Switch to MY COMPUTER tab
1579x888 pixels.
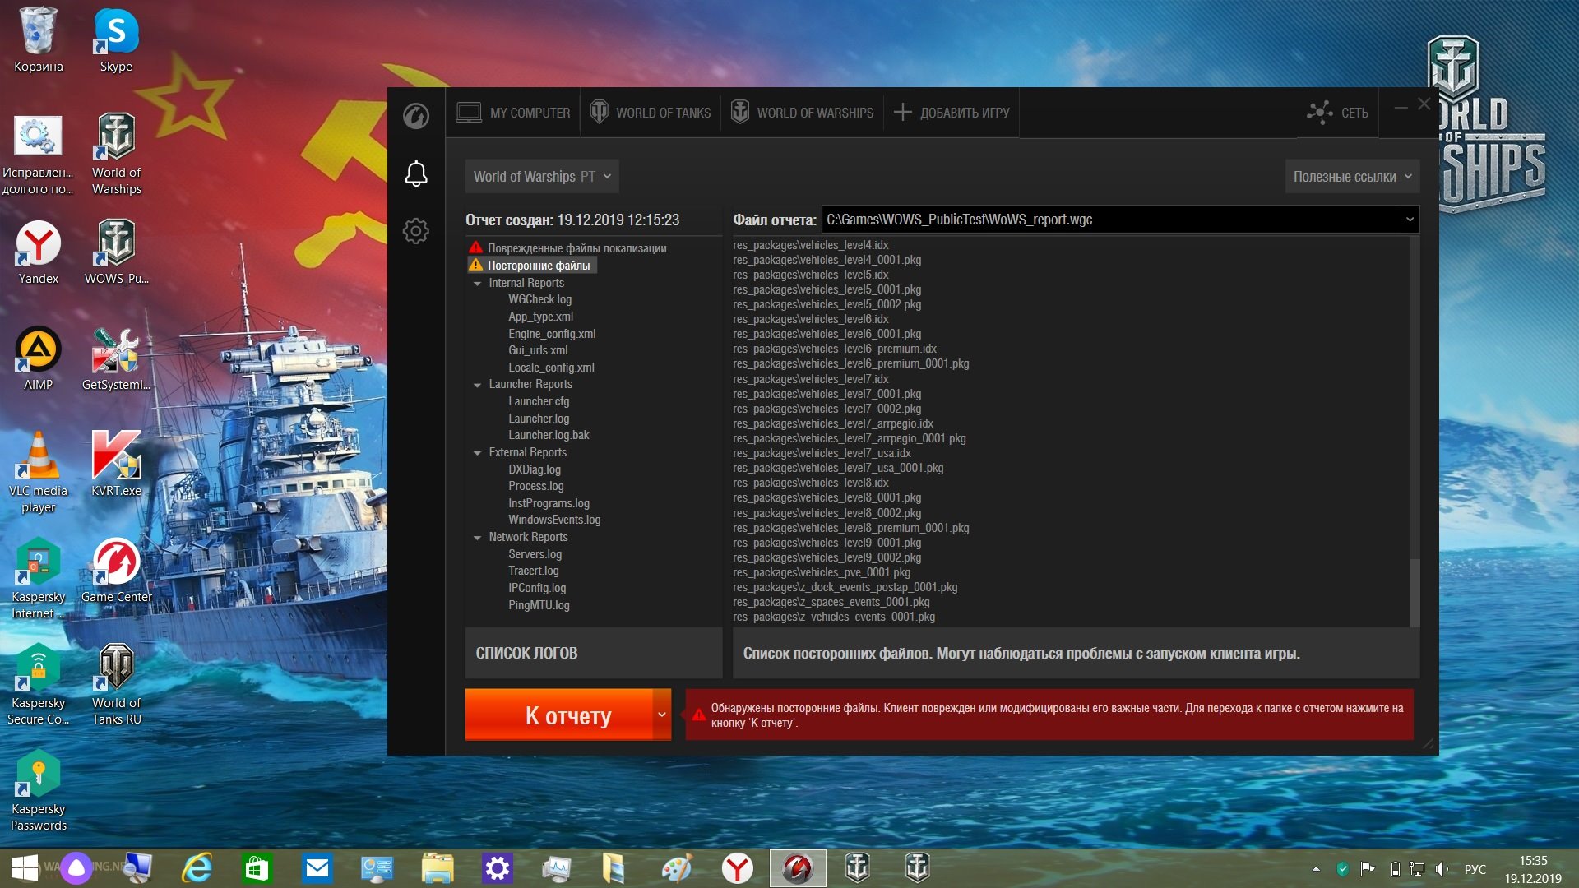[x=513, y=113]
